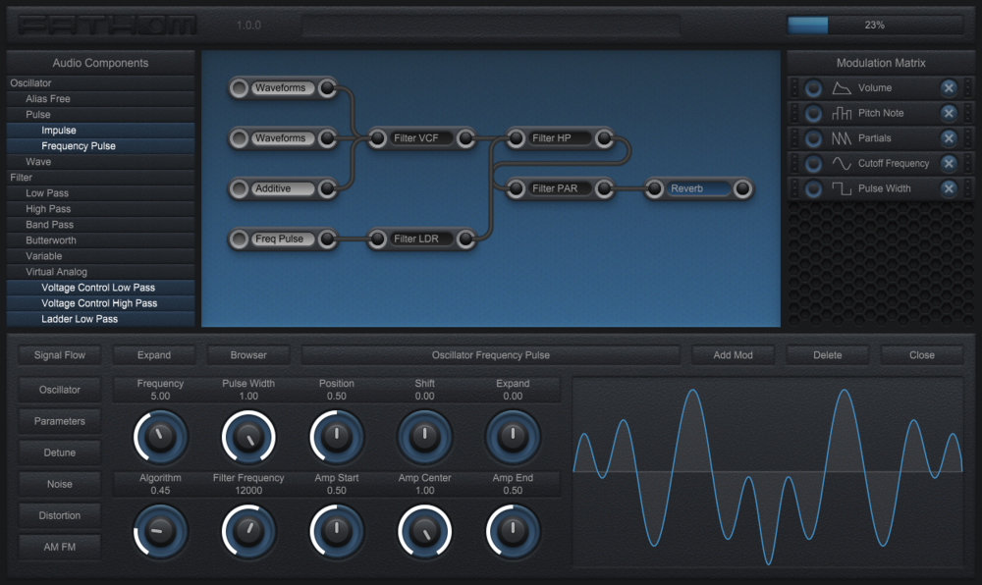The image size is (982, 585).
Task: Click input port of Filter HP node
Action: [517, 138]
